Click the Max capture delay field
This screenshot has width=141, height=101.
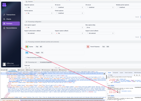[x=113, y=27]
